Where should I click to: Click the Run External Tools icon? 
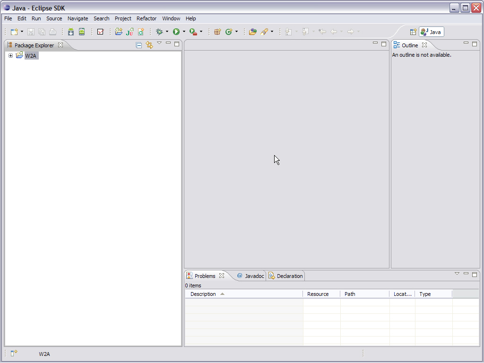[193, 32]
